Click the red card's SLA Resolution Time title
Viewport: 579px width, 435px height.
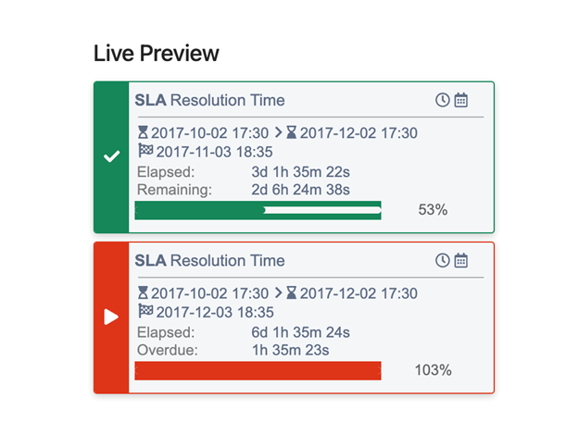click(210, 260)
